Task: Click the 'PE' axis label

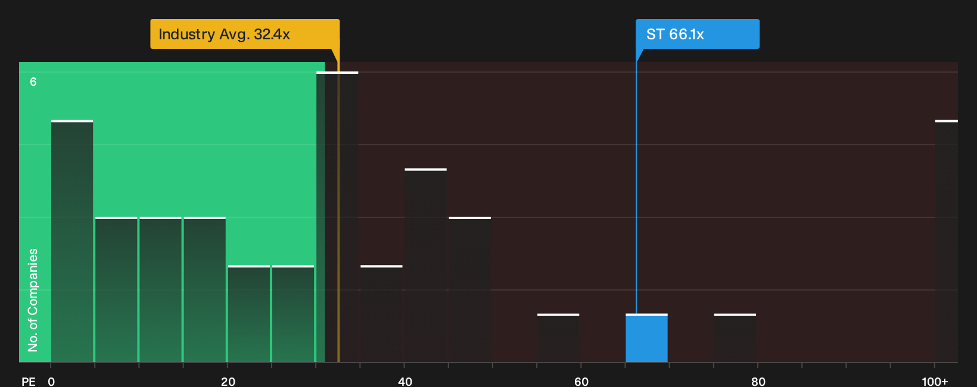Action: (29, 382)
